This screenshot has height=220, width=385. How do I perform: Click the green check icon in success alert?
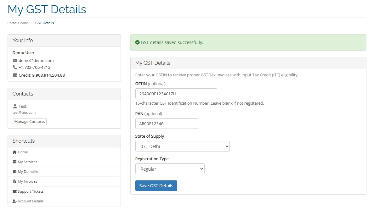[137, 42]
